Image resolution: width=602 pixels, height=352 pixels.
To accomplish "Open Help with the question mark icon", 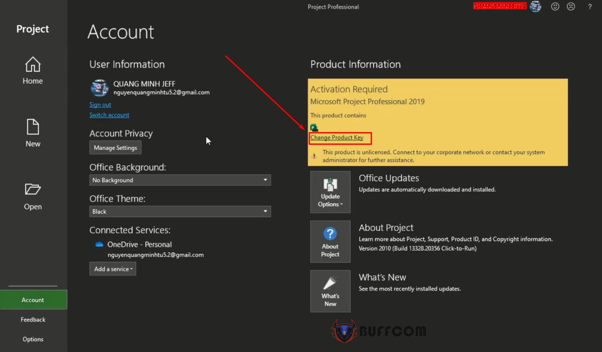I will (x=590, y=7).
